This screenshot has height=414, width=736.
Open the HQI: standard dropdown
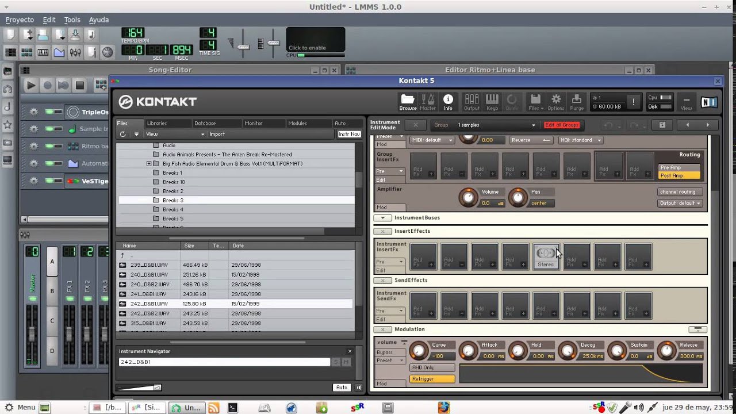[581, 140]
